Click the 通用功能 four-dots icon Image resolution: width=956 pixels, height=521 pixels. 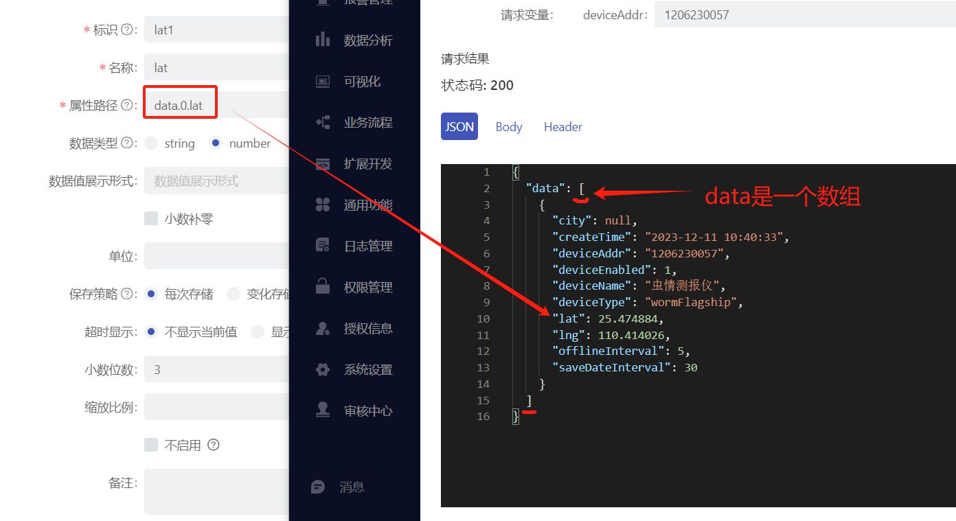point(323,205)
